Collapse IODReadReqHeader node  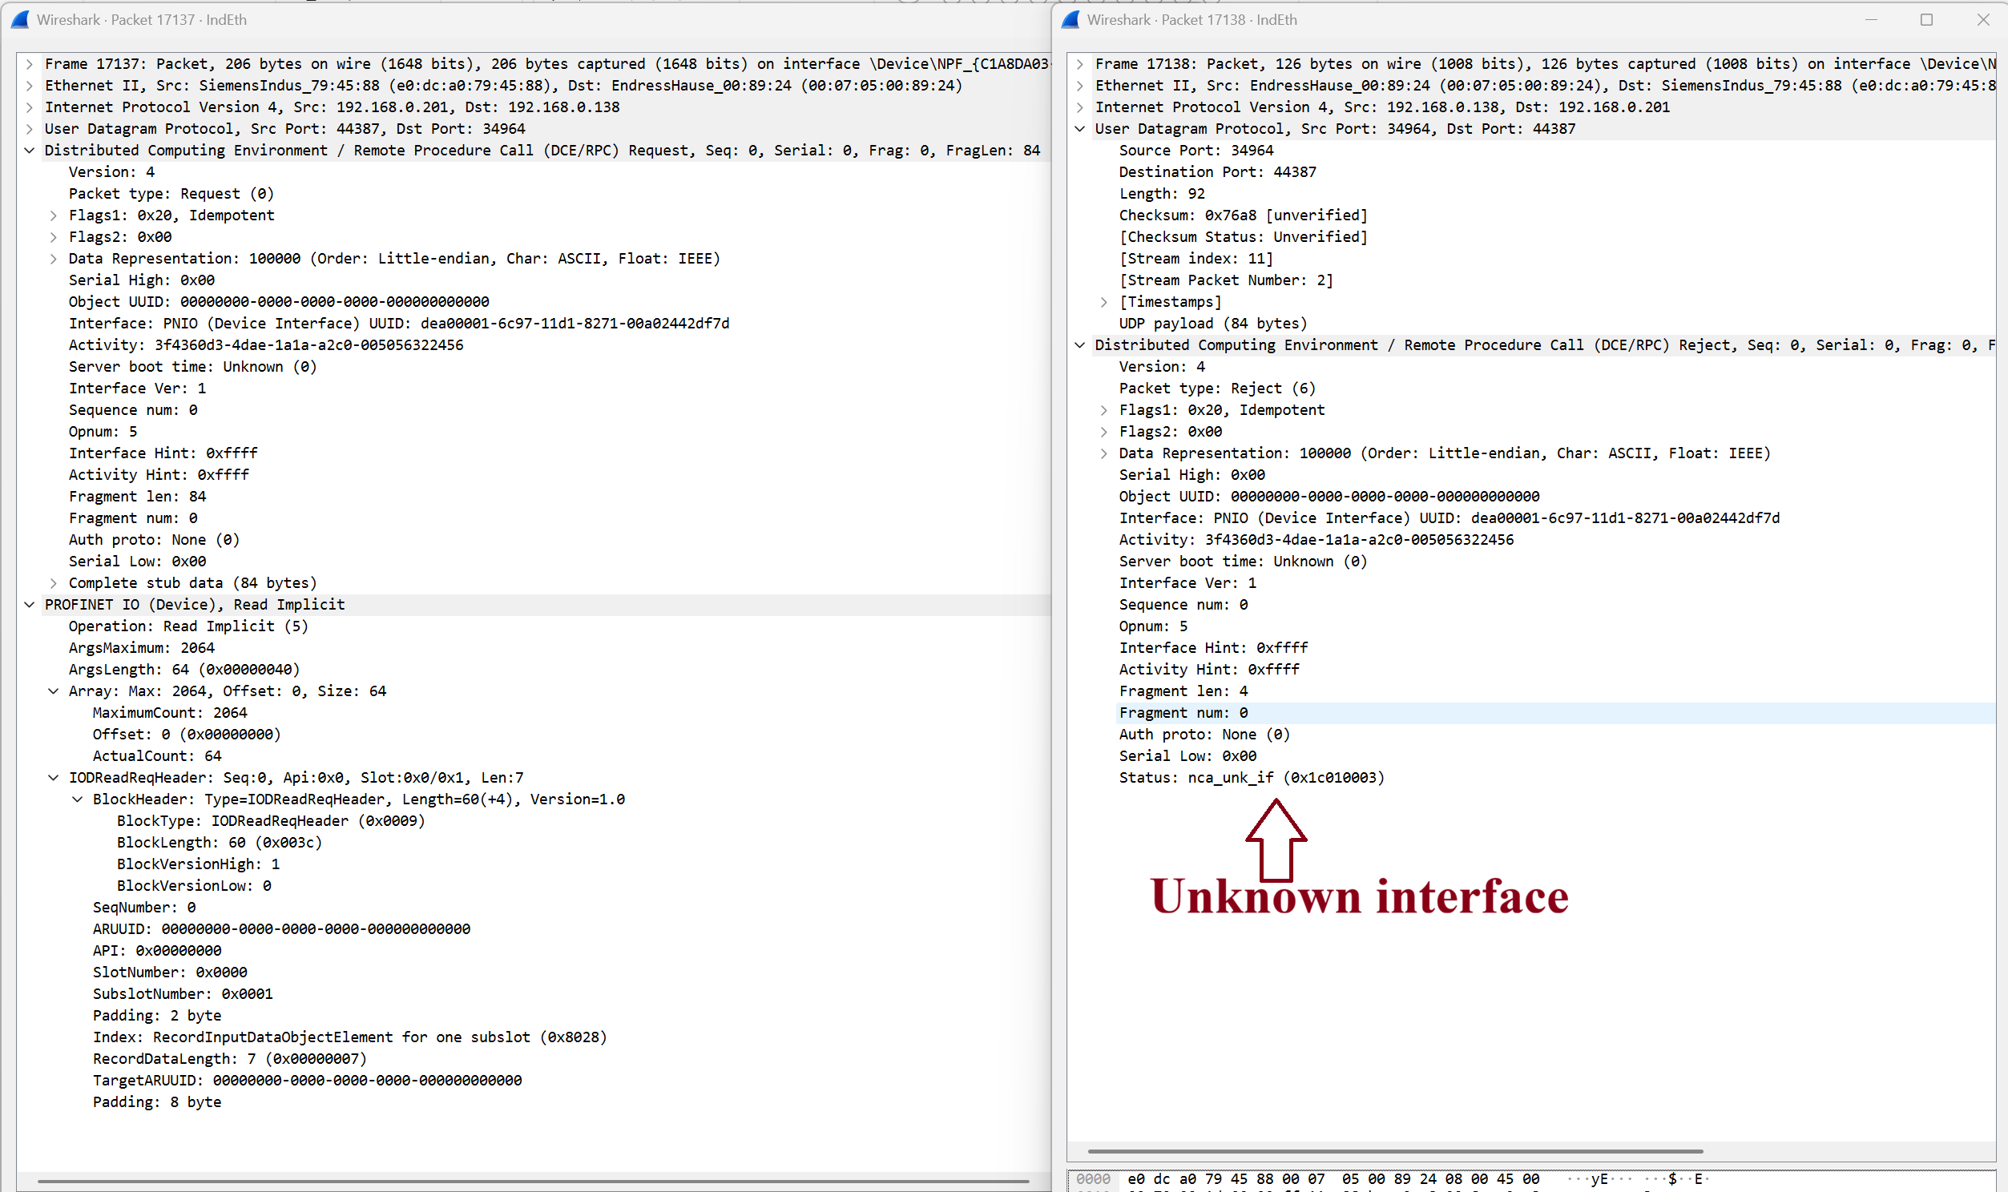pos(53,778)
